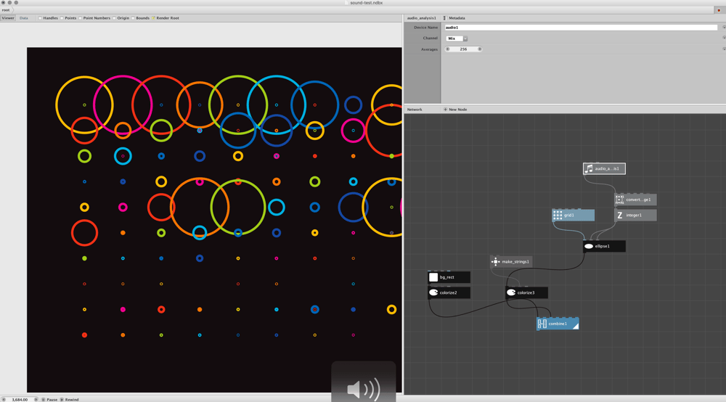Click the Device Name label
726x402 pixels.
425,28
